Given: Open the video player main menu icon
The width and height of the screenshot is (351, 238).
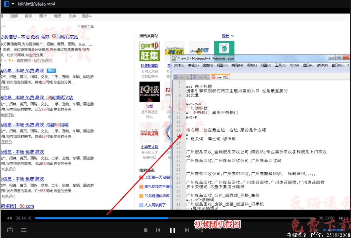Looking at the screenshot, I should click(7, 4).
